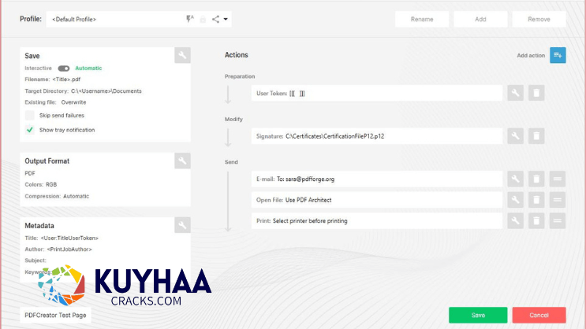Grab the Open File reorder handle
586x329 pixels.
tap(558, 200)
